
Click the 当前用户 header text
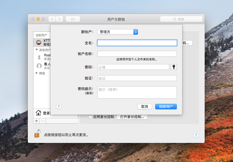pyautogui.click(x=41, y=35)
